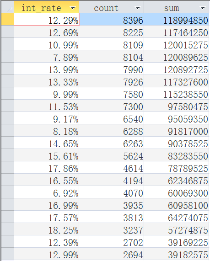210x261 pixels.
Task: Click the sum cell showing 120015275
Action: [x=177, y=44]
